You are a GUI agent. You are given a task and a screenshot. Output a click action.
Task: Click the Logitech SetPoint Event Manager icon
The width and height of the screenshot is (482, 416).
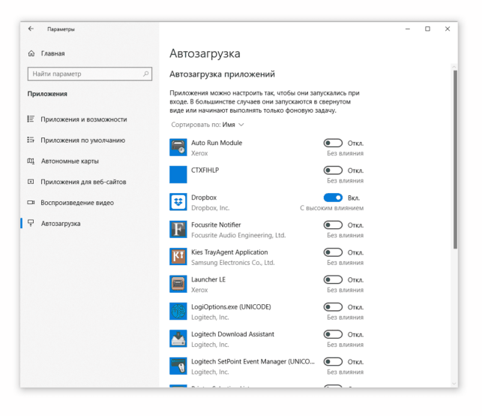click(x=178, y=366)
